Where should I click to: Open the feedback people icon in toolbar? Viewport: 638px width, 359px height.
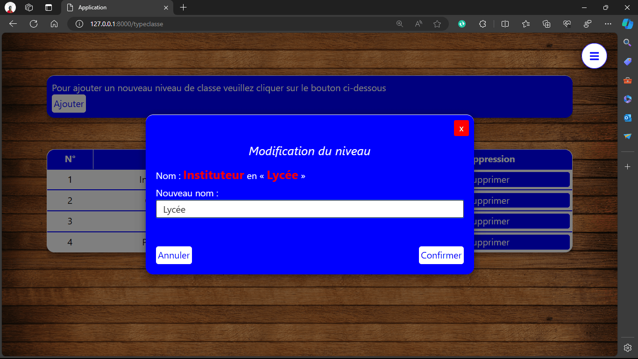(x=588, y=24)
